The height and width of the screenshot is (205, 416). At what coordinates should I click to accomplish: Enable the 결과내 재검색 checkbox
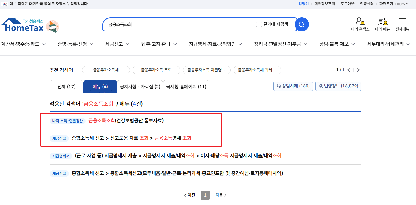[x=259, y=24]
